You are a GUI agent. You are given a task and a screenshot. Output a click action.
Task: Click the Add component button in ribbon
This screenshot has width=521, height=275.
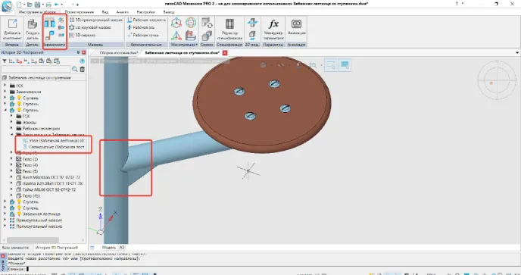[x=12, y=30]
